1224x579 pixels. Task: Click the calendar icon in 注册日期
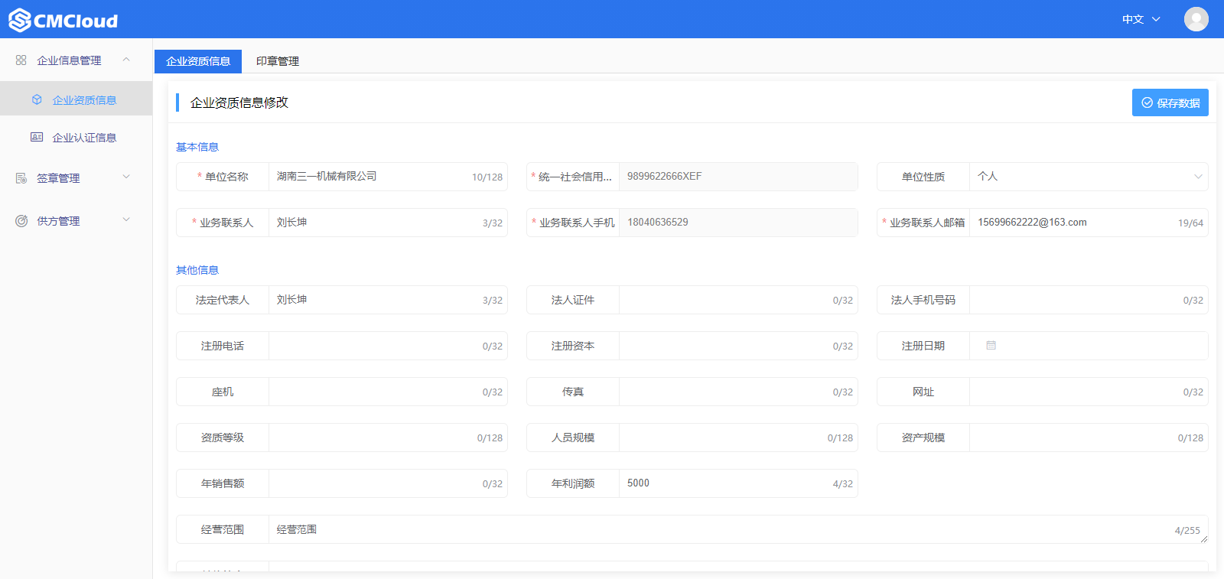click(991, 346)
